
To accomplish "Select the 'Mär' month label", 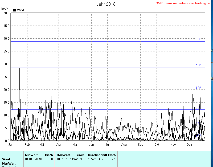I will pyautogui.click(x=42, y=145).
